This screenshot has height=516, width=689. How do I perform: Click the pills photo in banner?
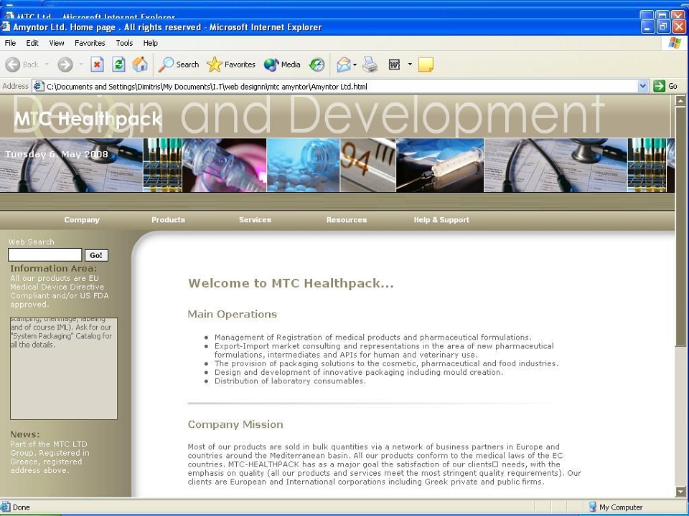[x=303, y=166]
